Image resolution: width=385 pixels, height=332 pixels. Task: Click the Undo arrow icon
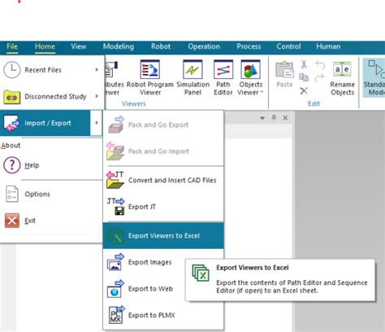click(320, 65)
